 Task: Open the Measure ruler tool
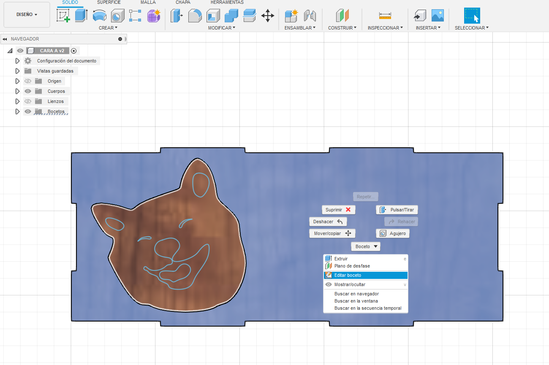385,16
